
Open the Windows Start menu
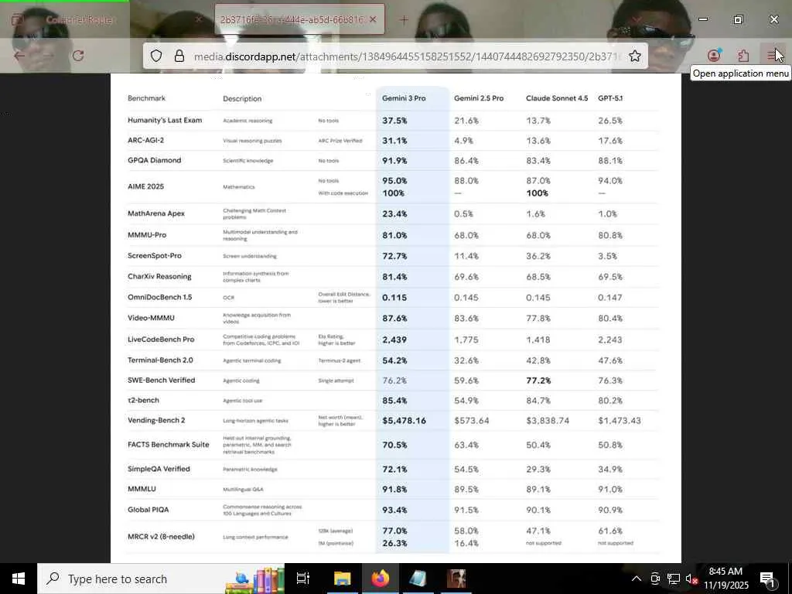pos(19,579)
